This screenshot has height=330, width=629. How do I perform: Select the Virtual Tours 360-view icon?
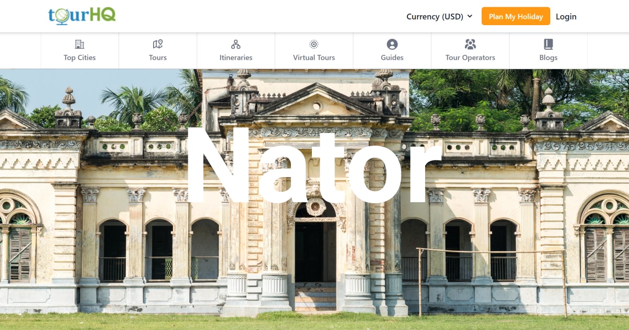coord(313,44)
